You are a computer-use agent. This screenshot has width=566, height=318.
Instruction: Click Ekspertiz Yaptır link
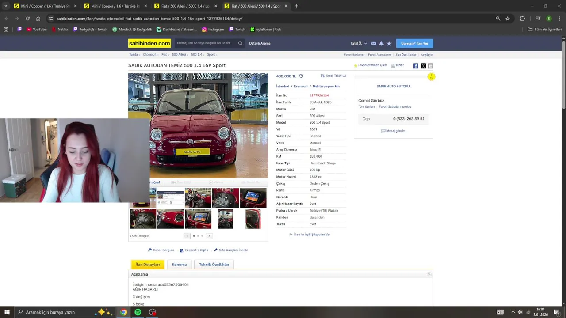click(x=194, y=250)
